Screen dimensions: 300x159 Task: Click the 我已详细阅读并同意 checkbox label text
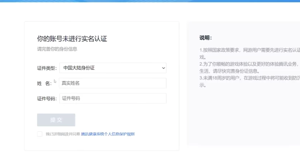click(63, 134)
